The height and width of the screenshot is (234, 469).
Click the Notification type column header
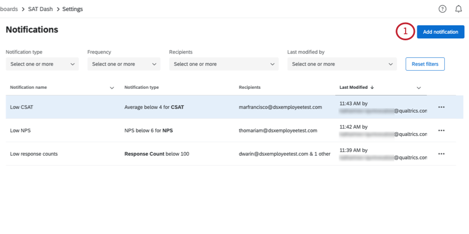(141, 87)
